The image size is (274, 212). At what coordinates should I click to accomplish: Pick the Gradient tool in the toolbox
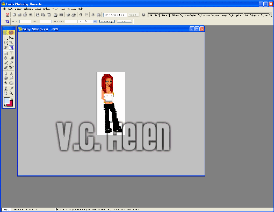(x=11, y=58)
